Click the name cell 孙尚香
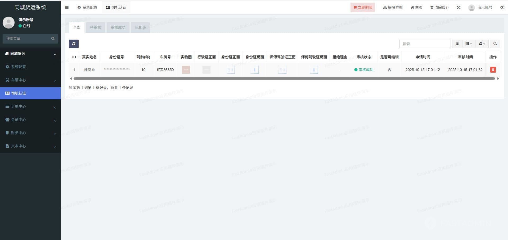 coord(89,70)
